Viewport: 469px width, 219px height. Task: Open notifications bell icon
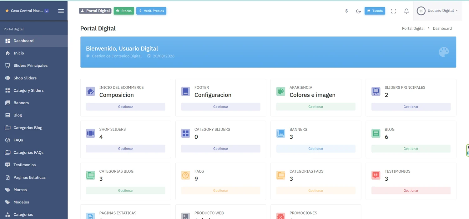[406, 11]
